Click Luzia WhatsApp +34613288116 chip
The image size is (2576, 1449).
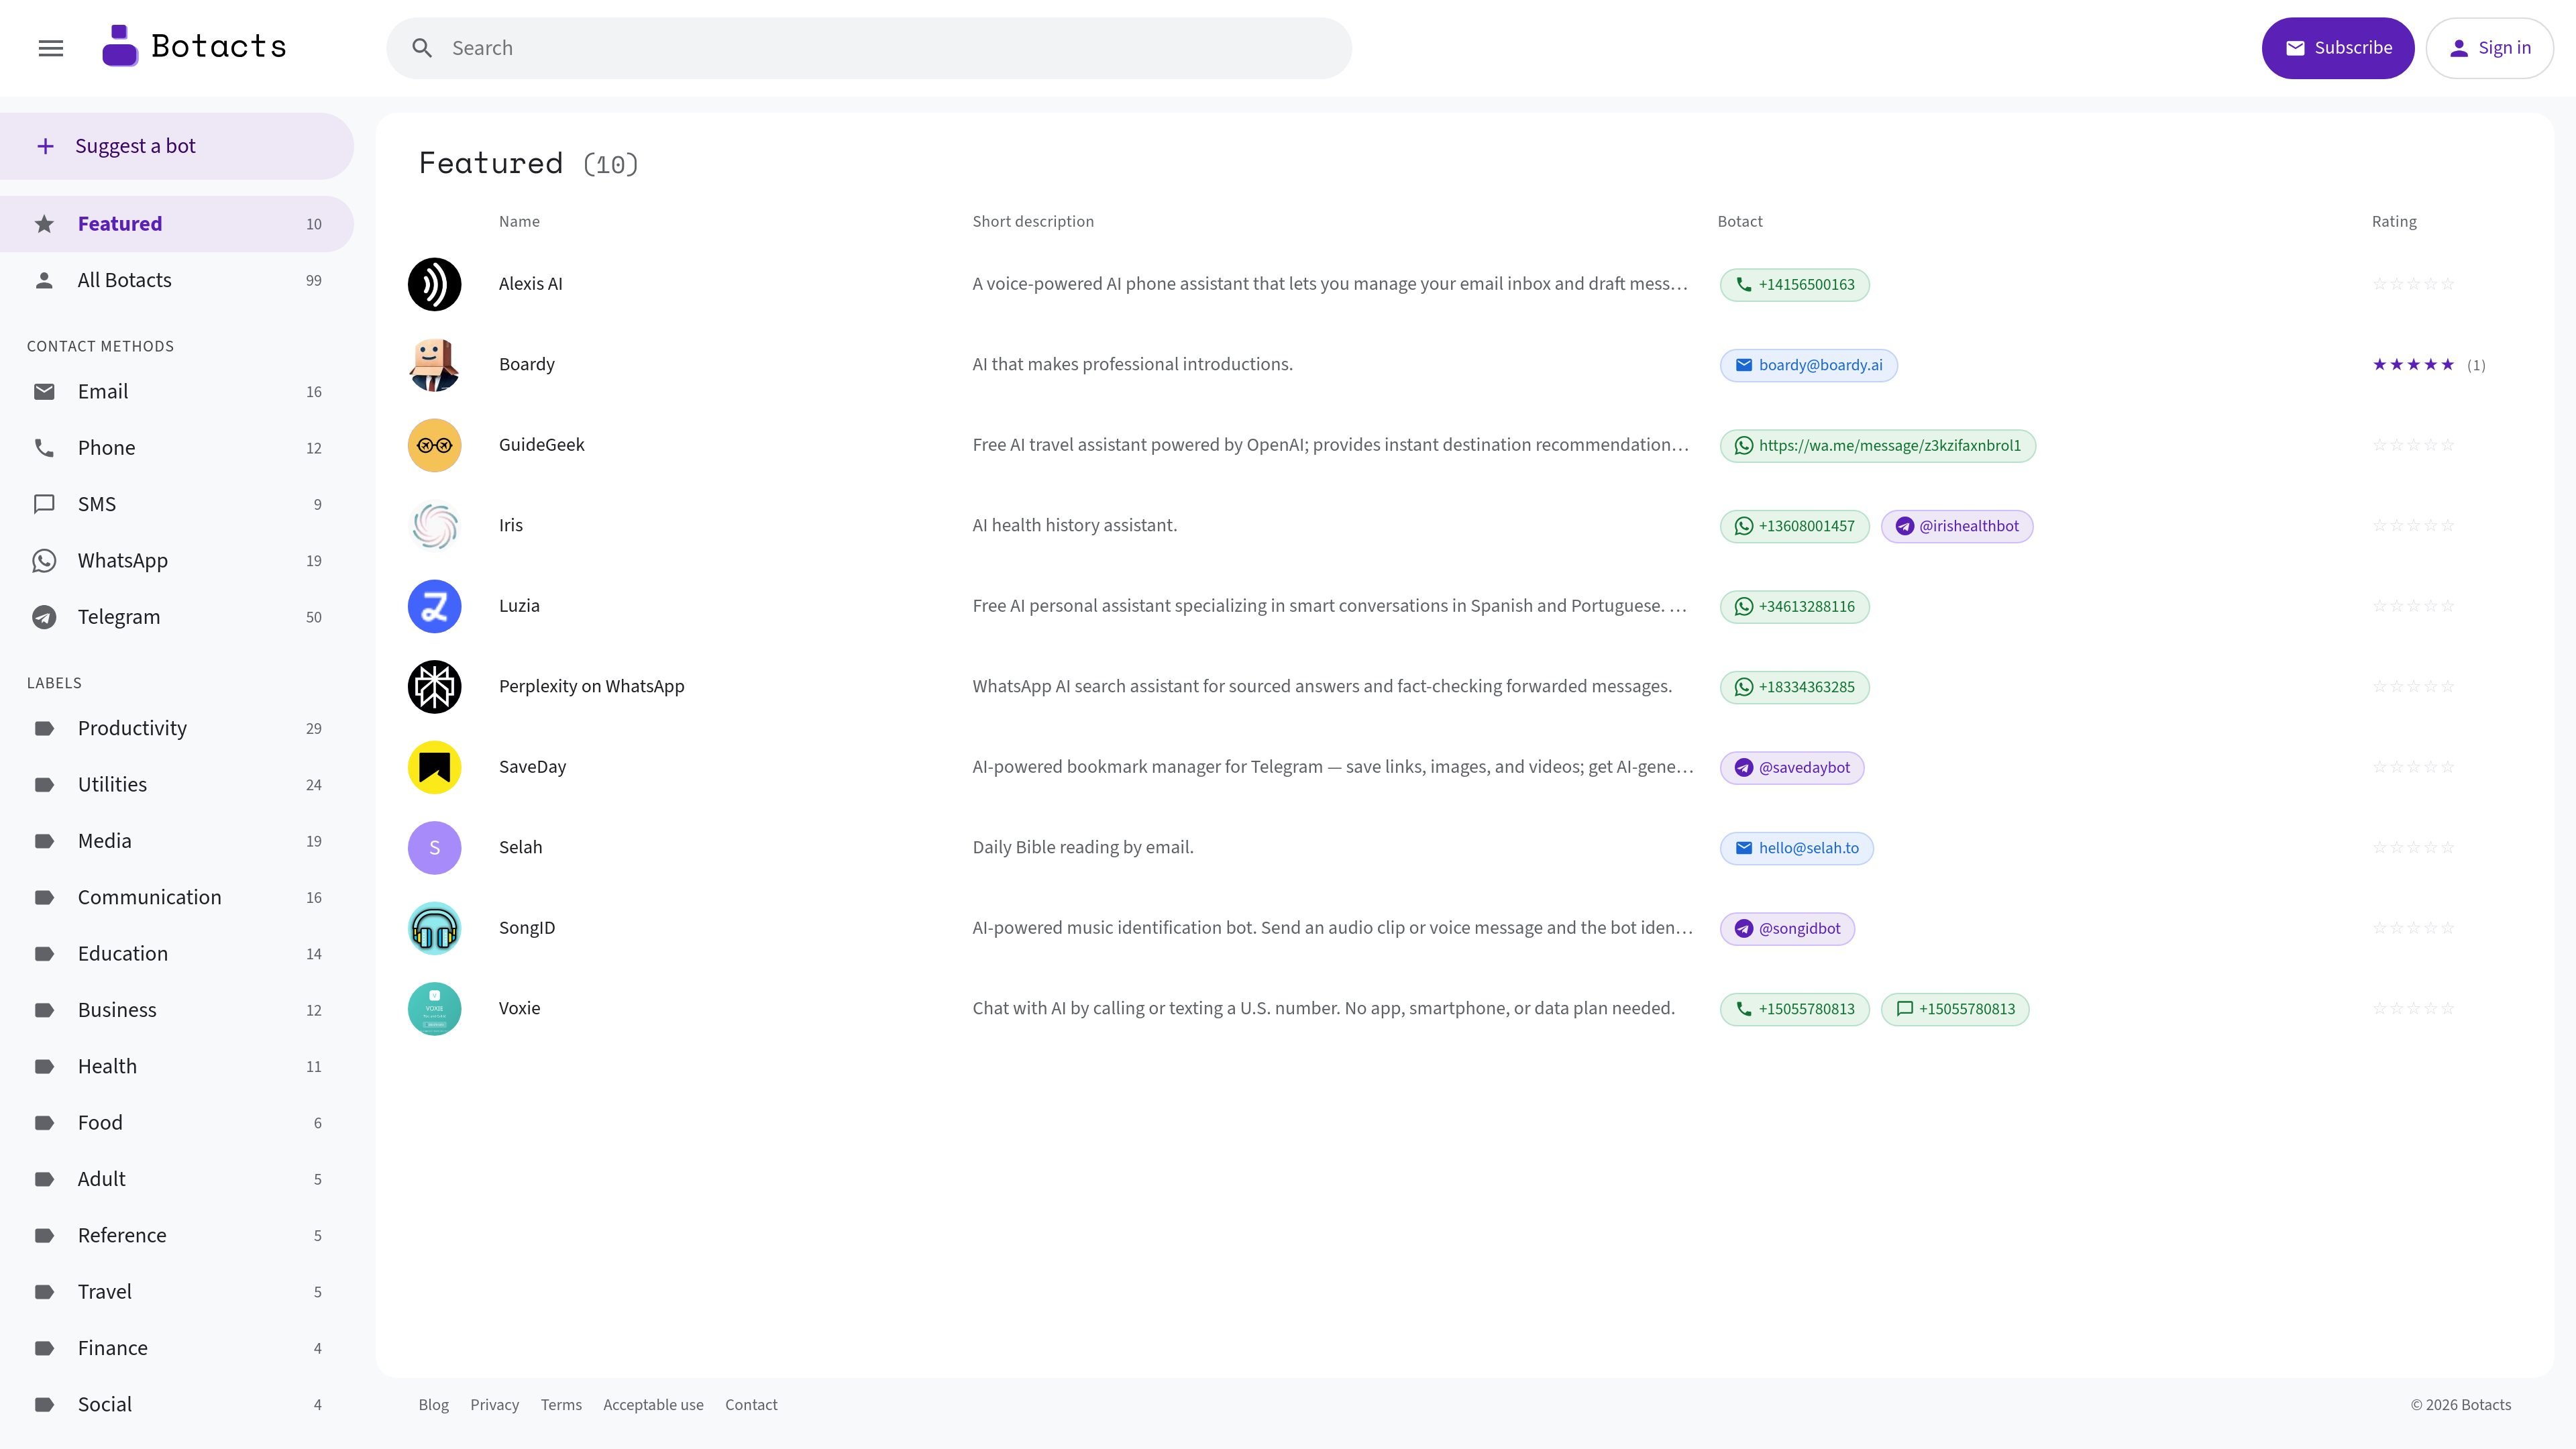(x=1794, y=607)
